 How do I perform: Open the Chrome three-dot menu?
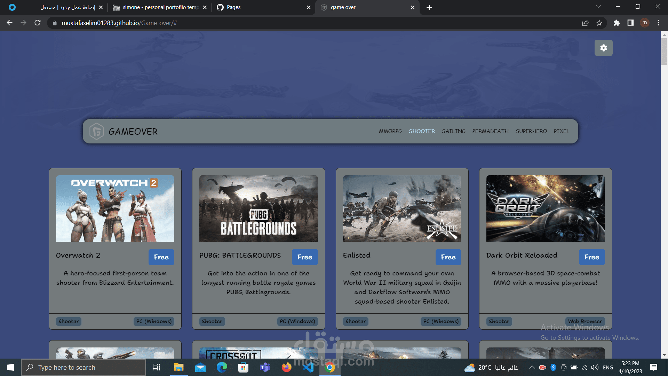click(658, 23)
